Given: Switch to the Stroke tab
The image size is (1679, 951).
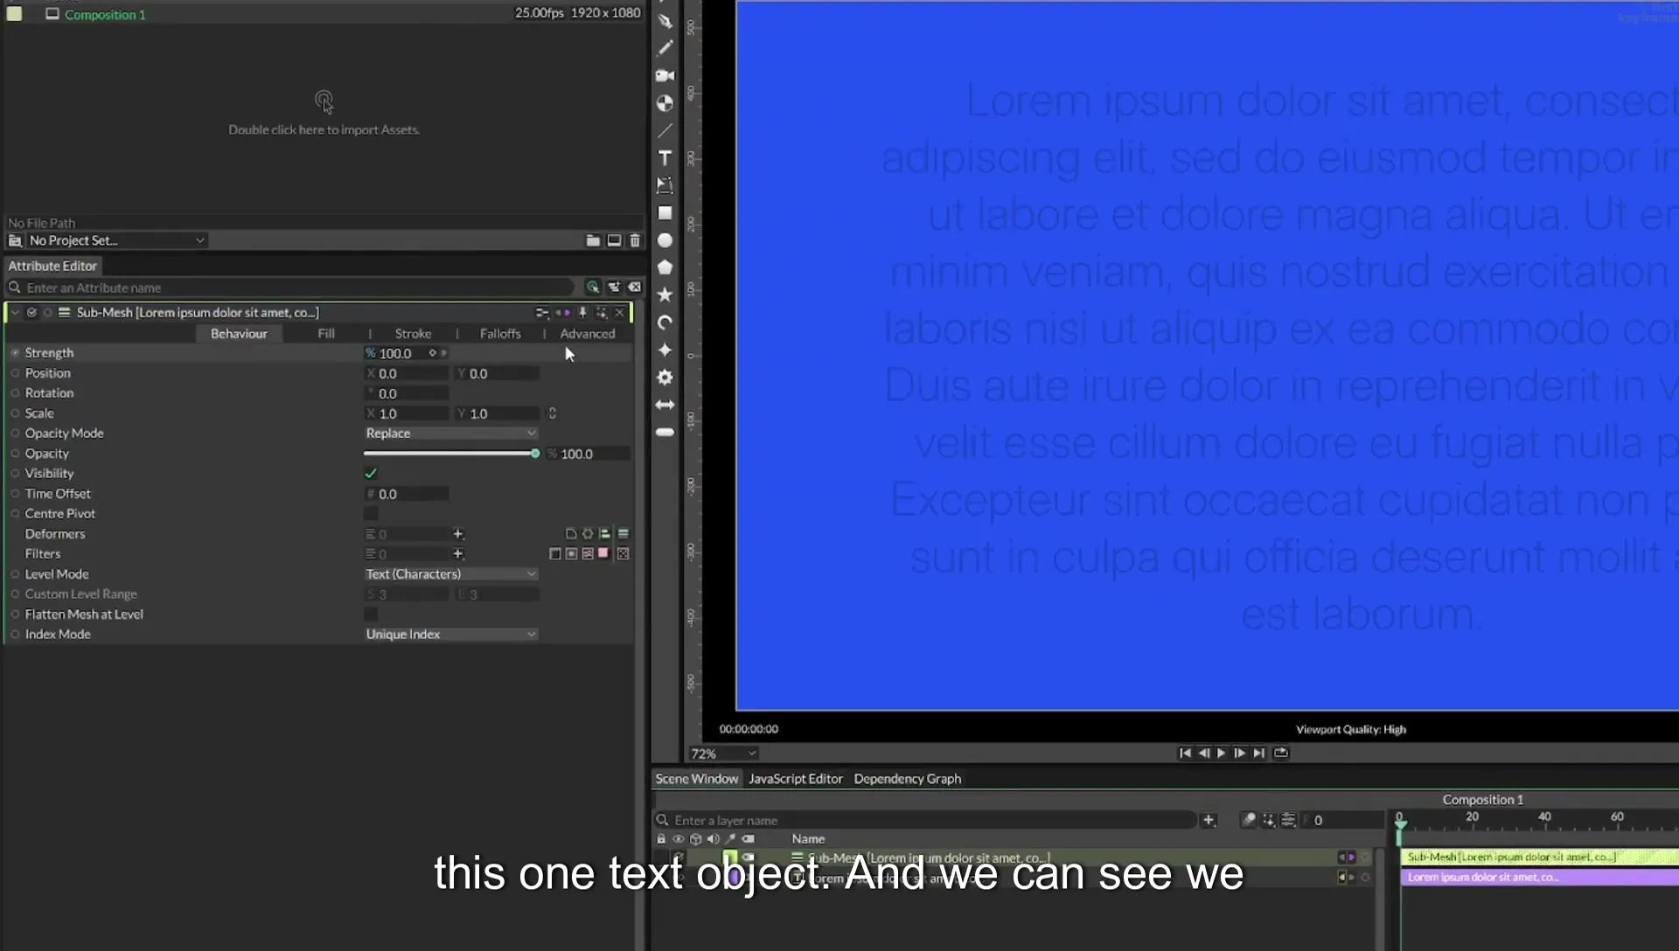Looking at the screenshot, I should pos(413,334).
